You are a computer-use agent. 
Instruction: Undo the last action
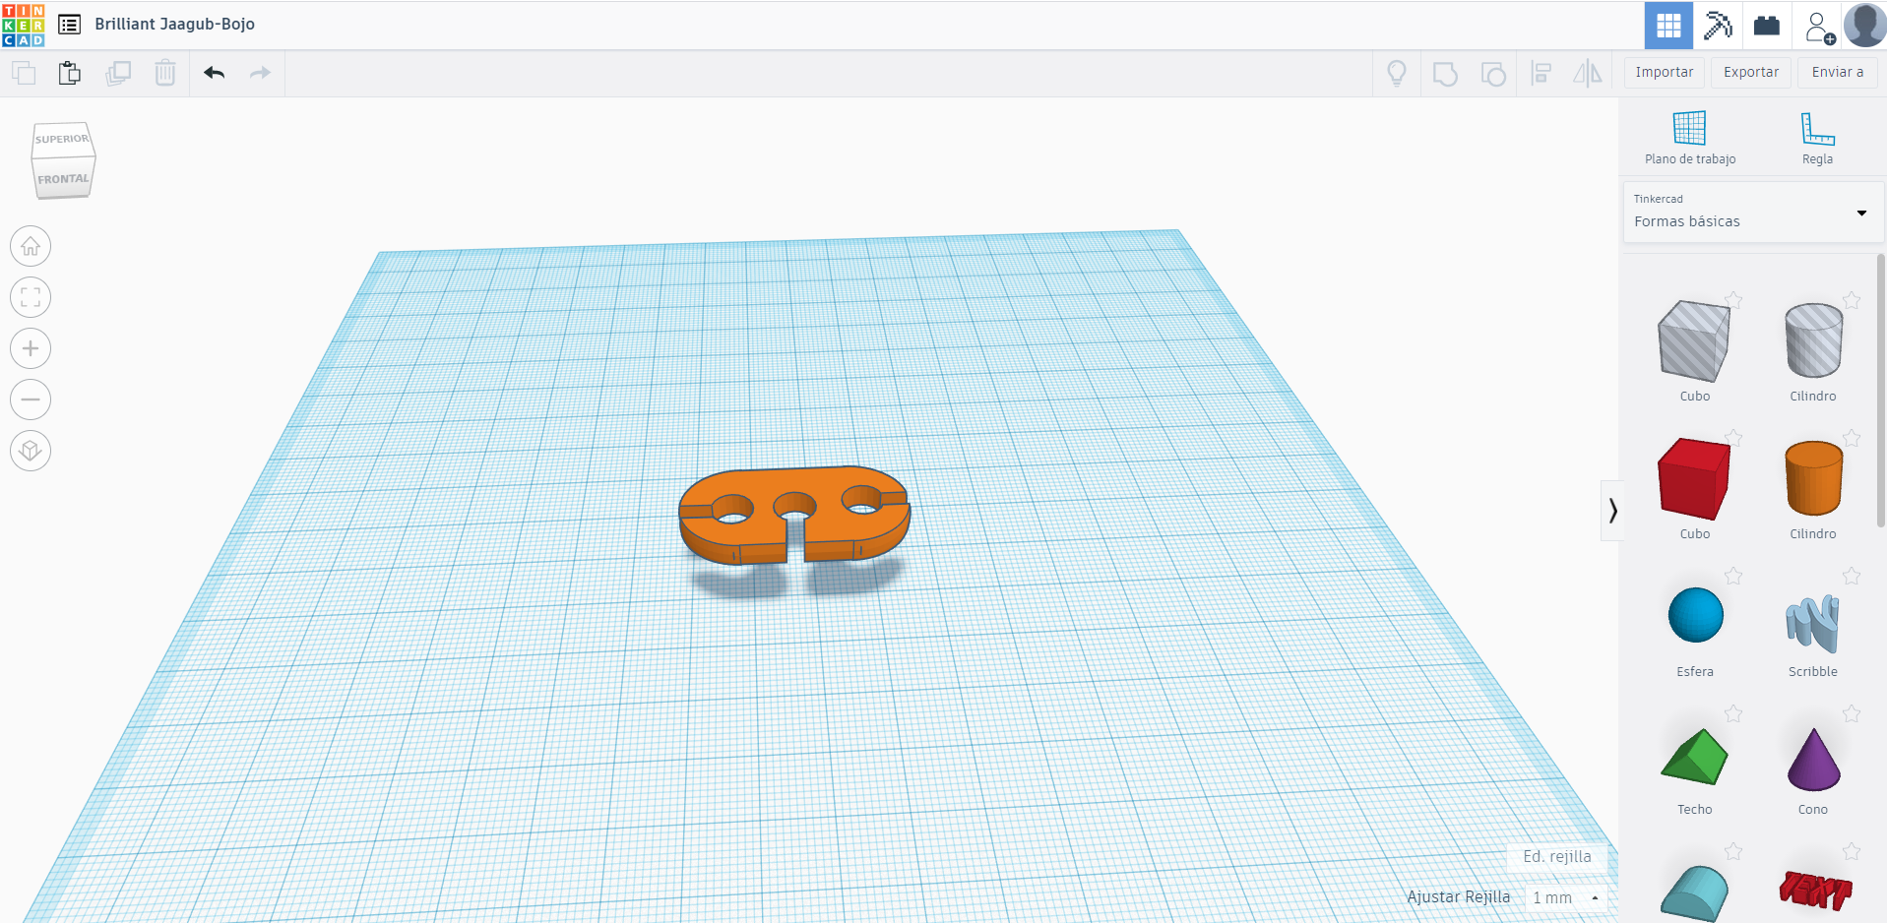pos(215,73)
